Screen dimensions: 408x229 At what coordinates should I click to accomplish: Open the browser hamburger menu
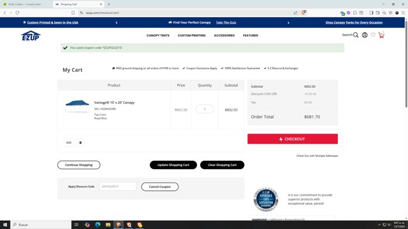tap(403, 13)
